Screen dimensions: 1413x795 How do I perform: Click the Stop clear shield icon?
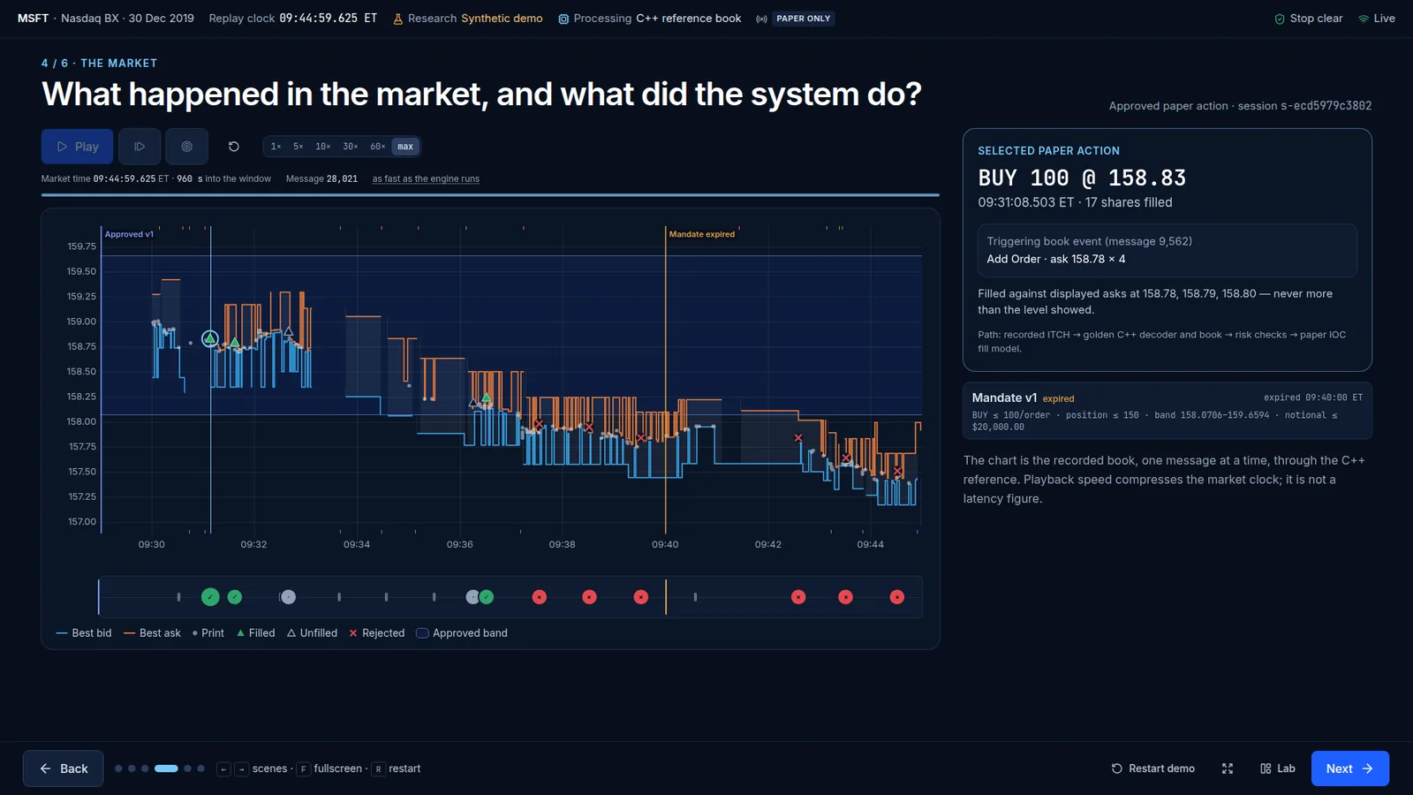click(1279, 19)
